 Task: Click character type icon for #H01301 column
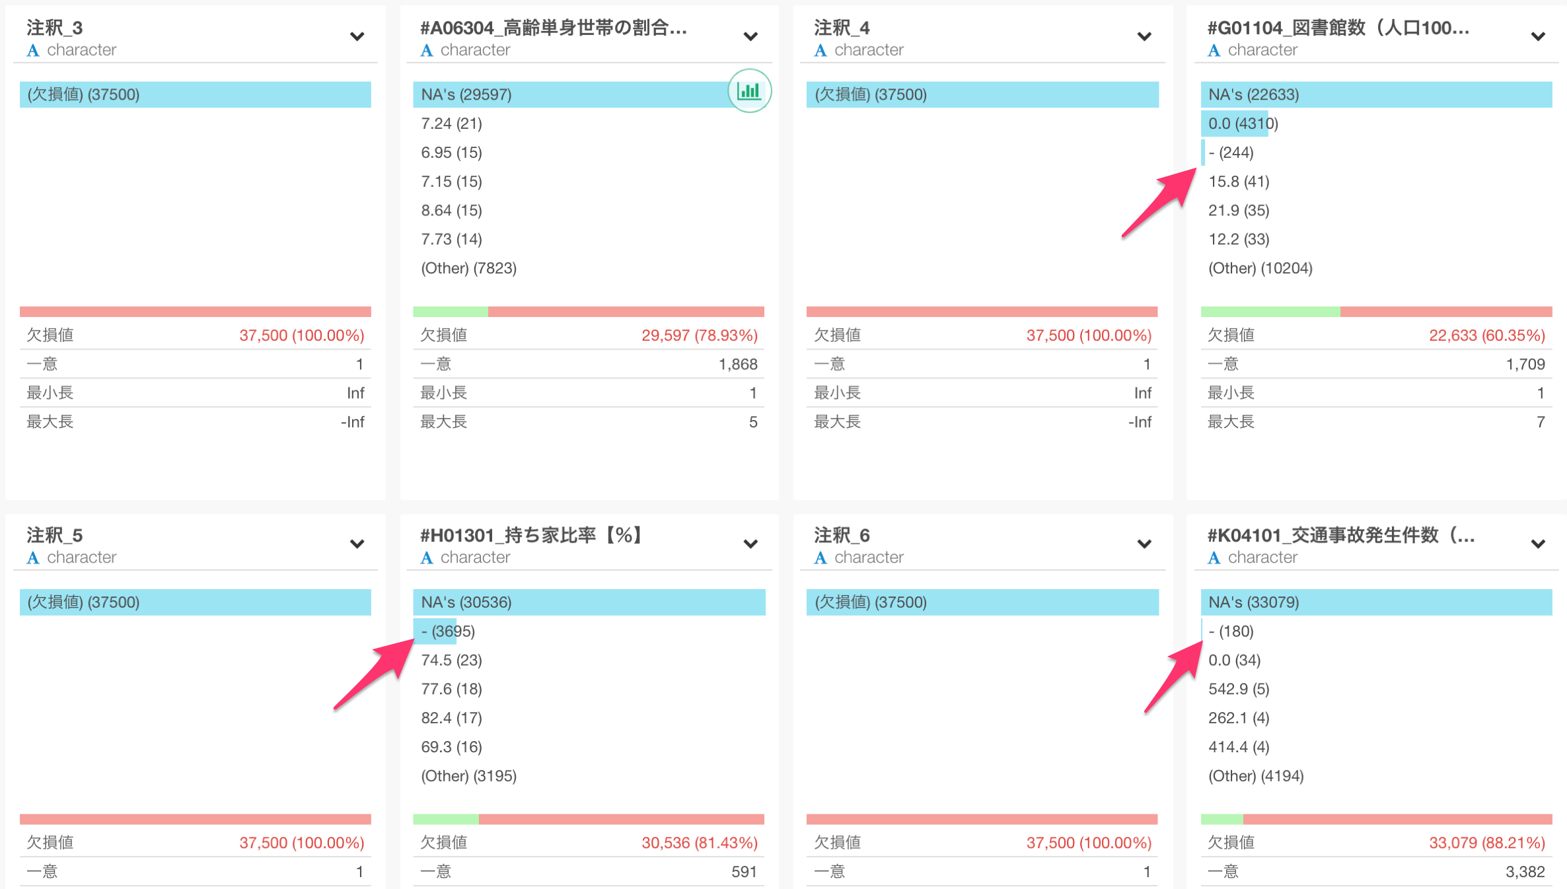point(427,557)
